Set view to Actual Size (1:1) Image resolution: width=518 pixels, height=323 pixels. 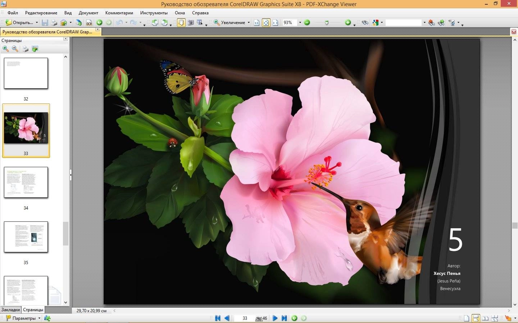tap(256, 23)
